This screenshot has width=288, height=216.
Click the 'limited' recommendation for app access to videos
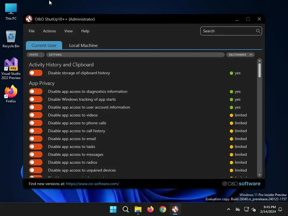[x=238, y=115]
